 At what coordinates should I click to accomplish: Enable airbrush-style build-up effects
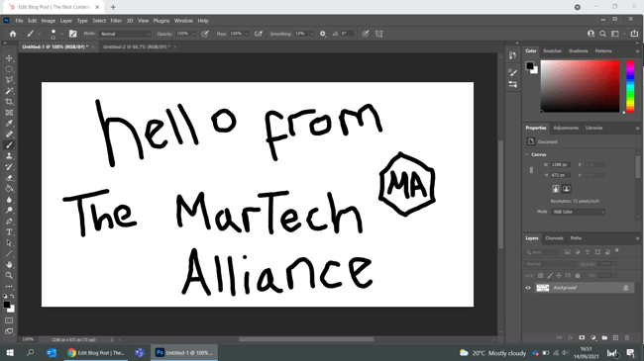coord(259,34)
